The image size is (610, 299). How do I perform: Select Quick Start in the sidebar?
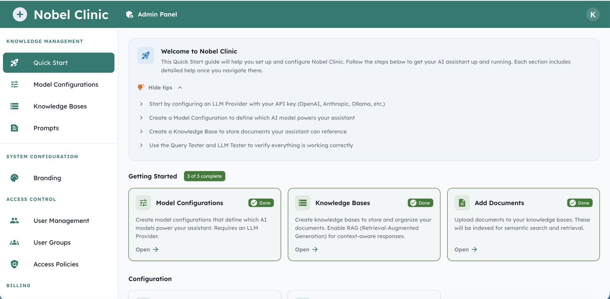pos(58,63)
